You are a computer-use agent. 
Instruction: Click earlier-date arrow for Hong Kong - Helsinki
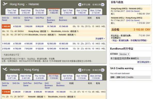(80, 5)
